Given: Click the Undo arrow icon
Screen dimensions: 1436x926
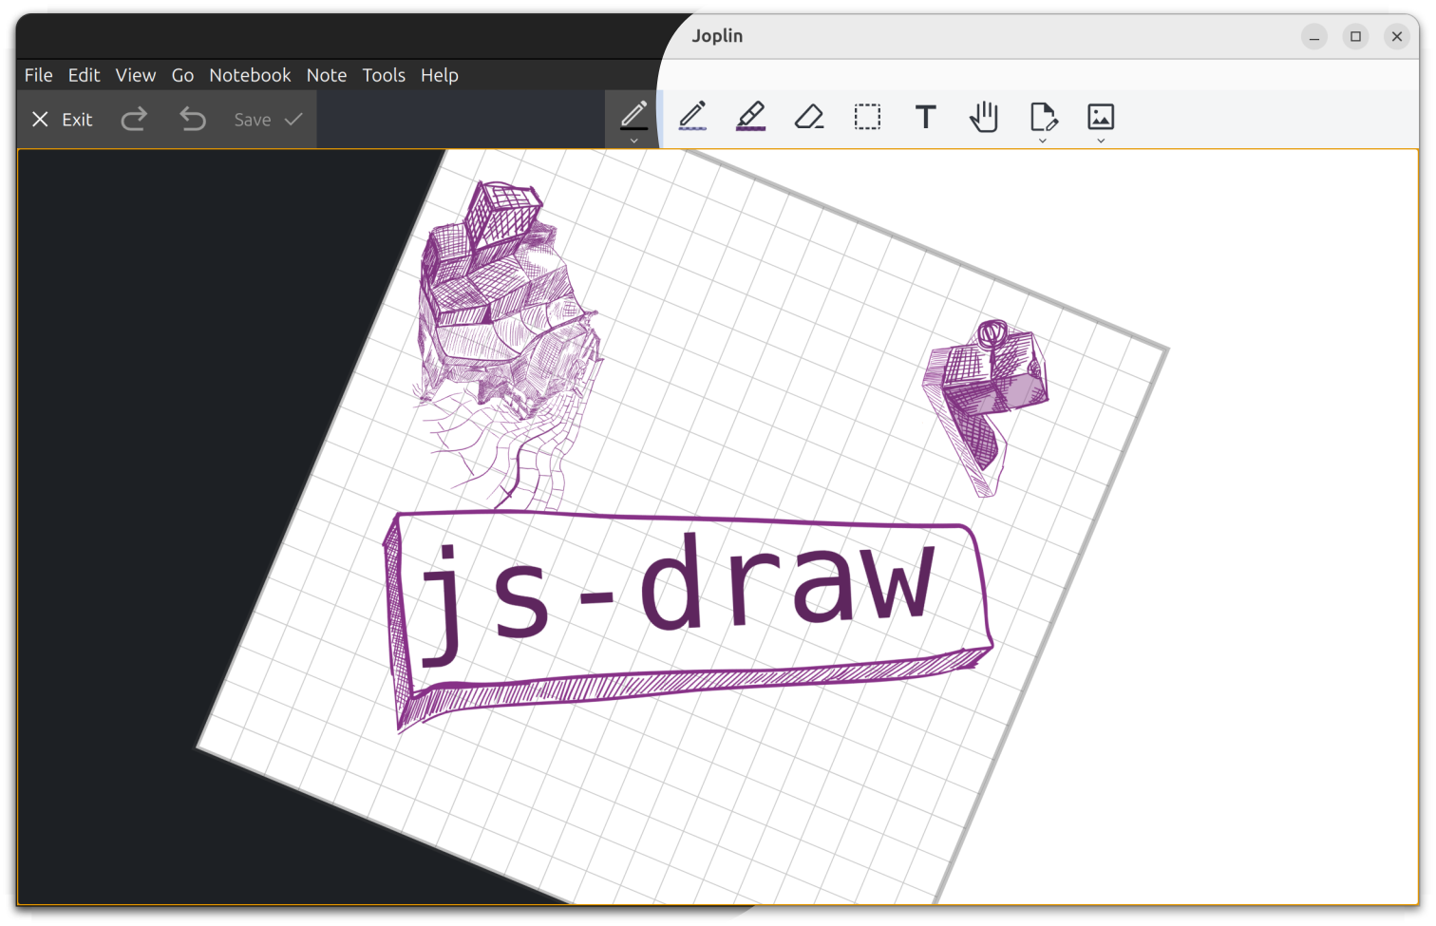Looking at the screenshot, I should point(193,119).
